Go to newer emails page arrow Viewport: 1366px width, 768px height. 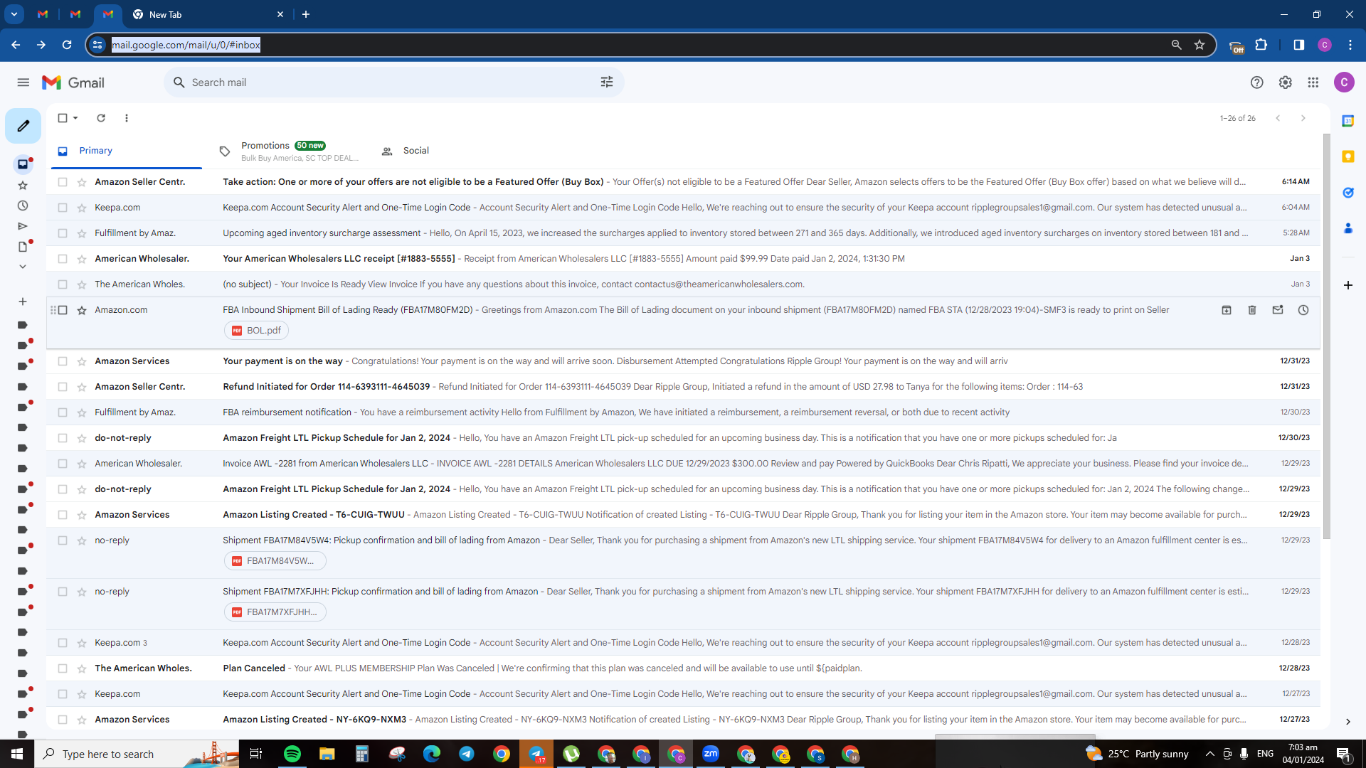(1278, 118)
